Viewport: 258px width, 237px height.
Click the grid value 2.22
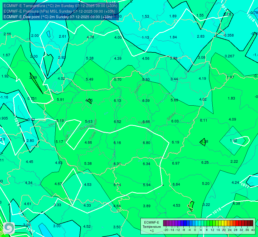pos(234,161)
